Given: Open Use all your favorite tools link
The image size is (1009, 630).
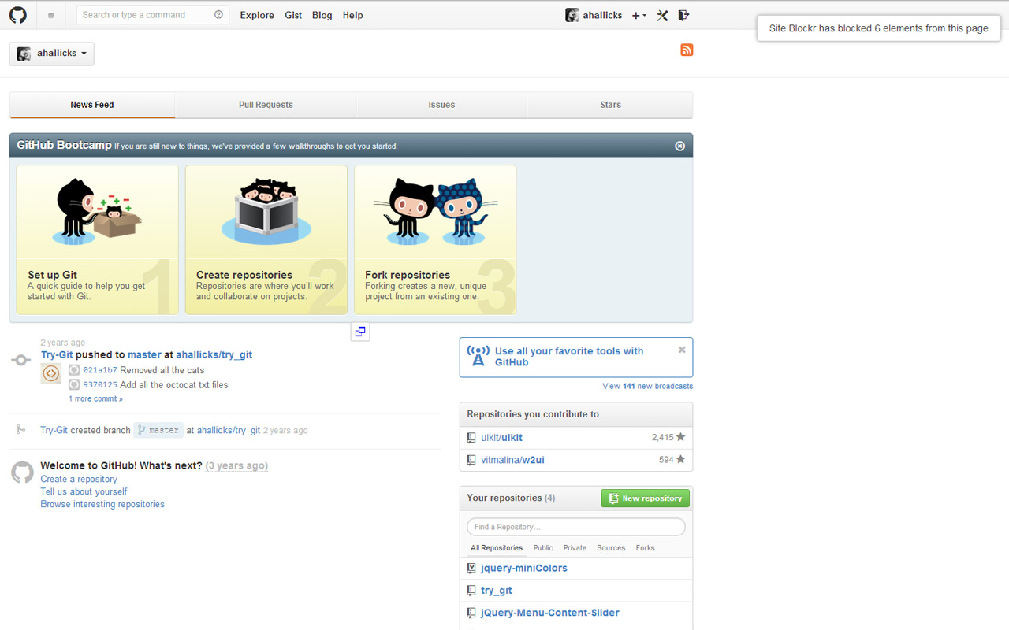Looking at the screenshot, I should coord(569,357).
